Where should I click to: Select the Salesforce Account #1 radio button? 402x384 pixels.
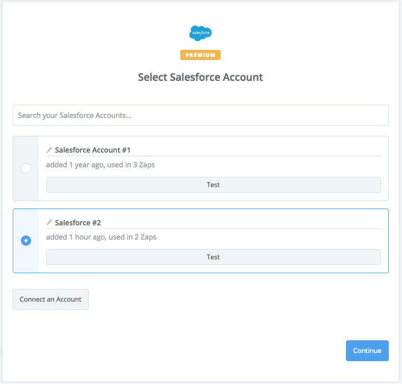click(x=26, y=168)
